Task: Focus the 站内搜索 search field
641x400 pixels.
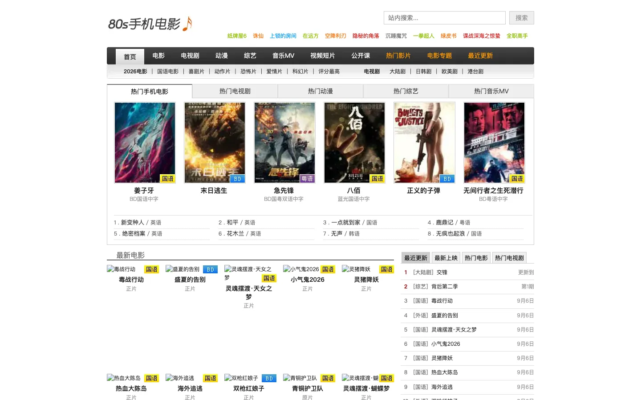Action: 444,18
